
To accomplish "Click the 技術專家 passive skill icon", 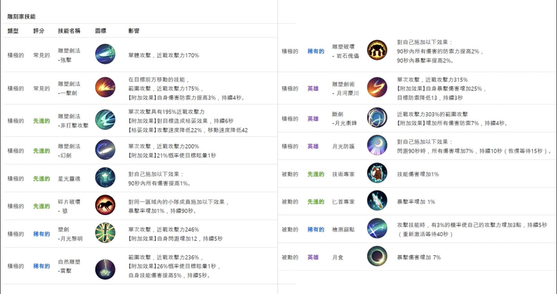I will click(x=377, y=173).
